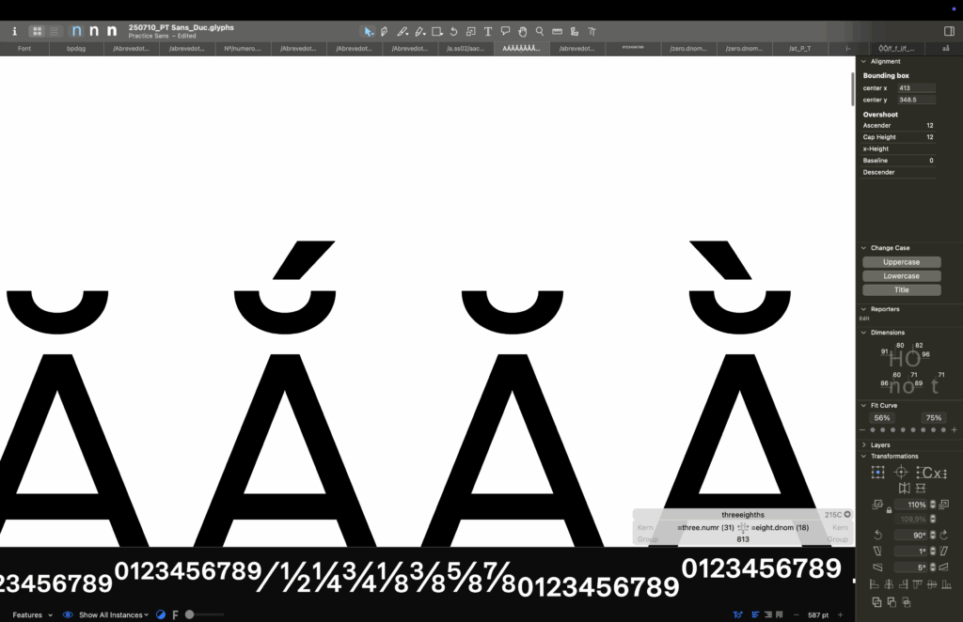Select the light weight 'n' master
Image resolution: width=963 pixels, height=622 pixels.
76,31
